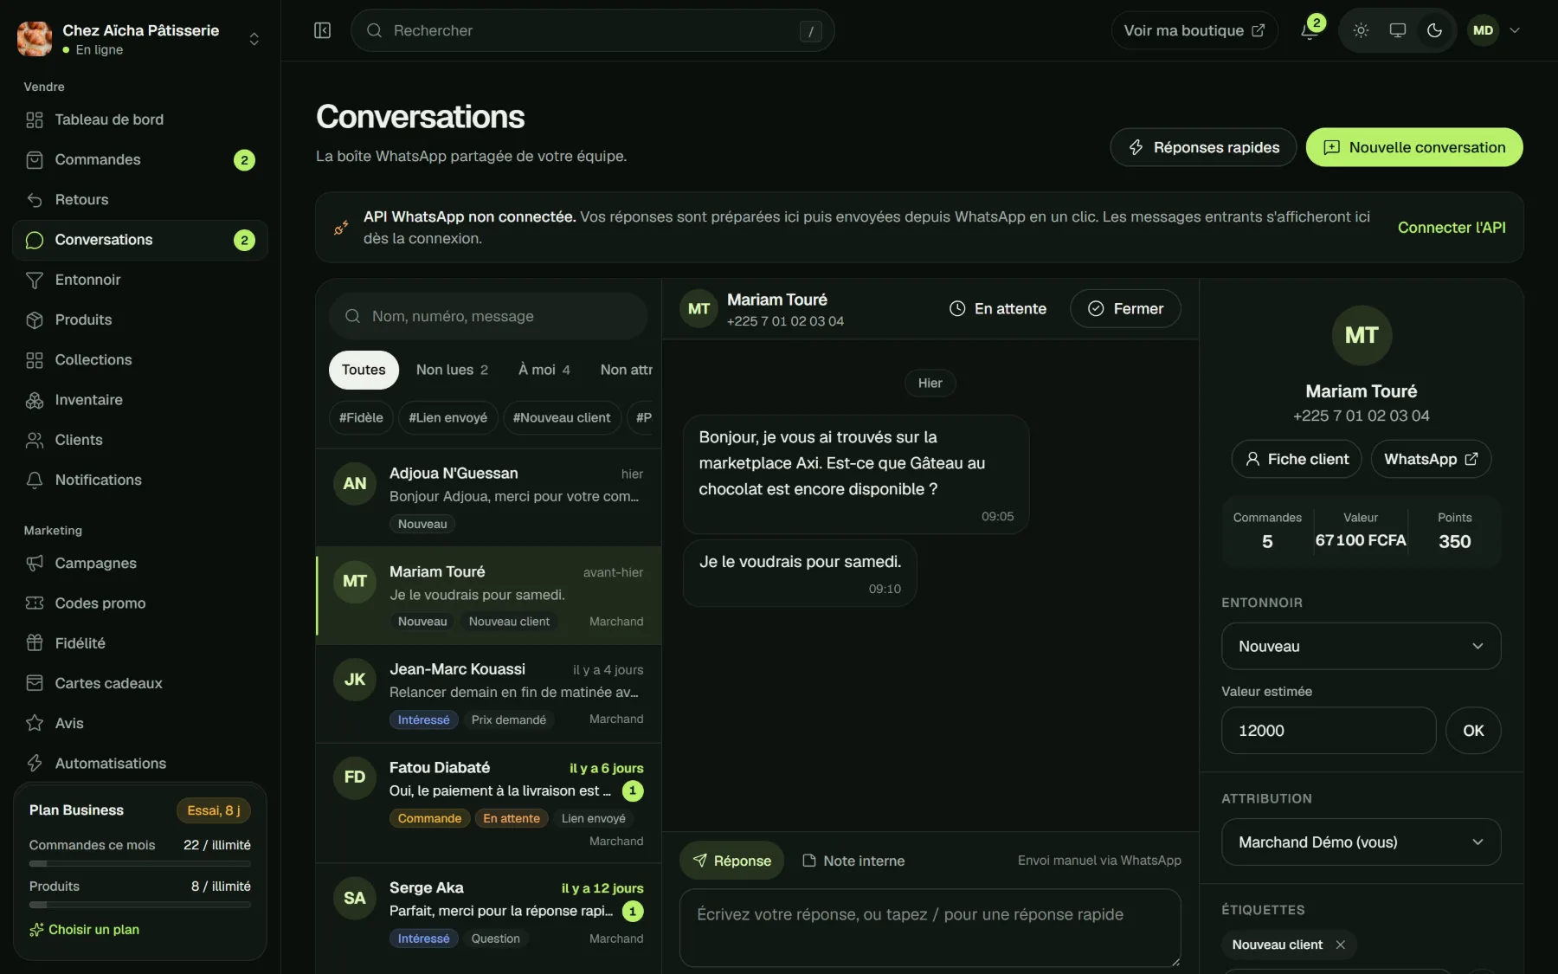Filter by #Fidèle tag

(361, 417)
